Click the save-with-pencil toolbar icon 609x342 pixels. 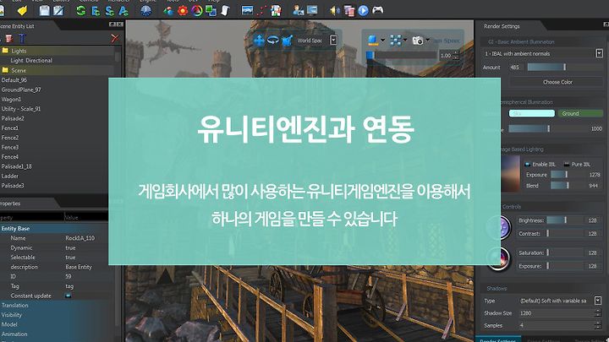point(58,10)
